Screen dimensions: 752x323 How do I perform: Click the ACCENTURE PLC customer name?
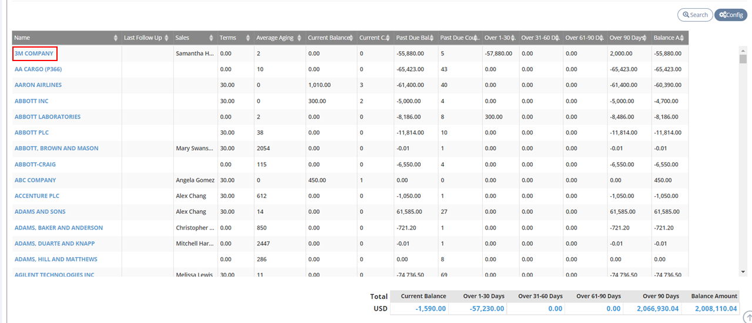click(36, 196)
